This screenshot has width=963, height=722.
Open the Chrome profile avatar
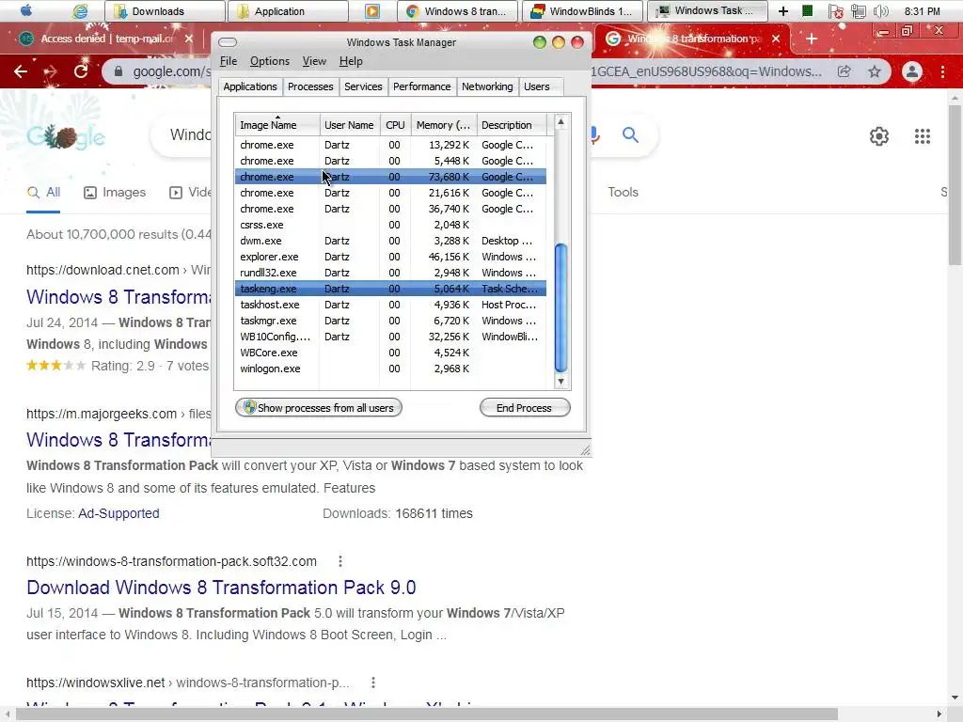coord(912,71)
